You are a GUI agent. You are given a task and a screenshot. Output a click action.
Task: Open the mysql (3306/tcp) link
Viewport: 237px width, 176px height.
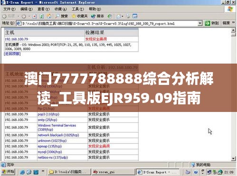pos(50,152)
